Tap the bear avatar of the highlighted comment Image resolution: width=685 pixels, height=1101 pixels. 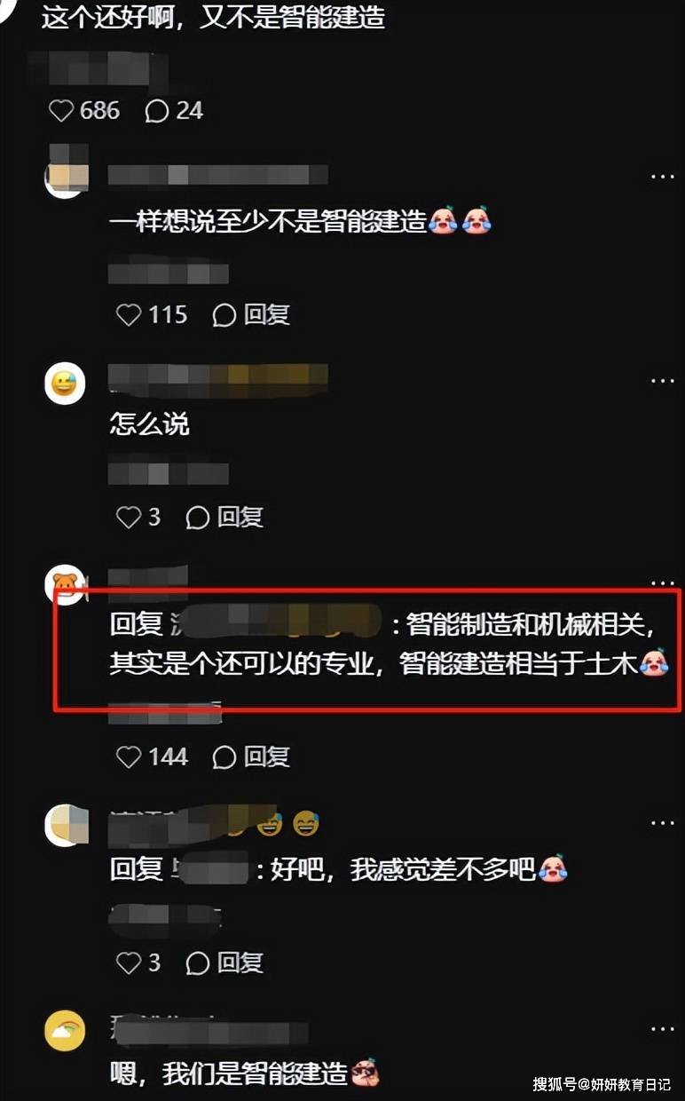pos(65,582)
